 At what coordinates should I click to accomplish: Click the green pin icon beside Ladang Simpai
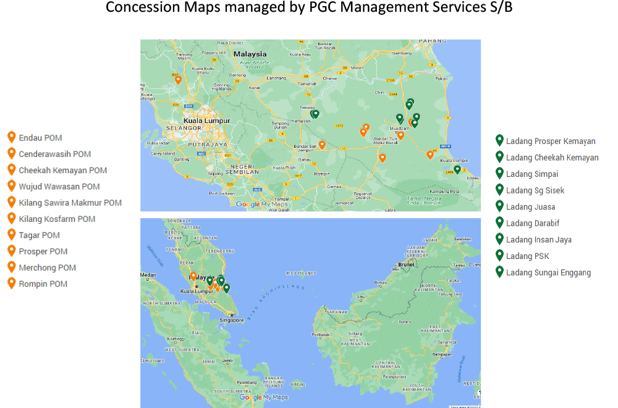(499, 173)
